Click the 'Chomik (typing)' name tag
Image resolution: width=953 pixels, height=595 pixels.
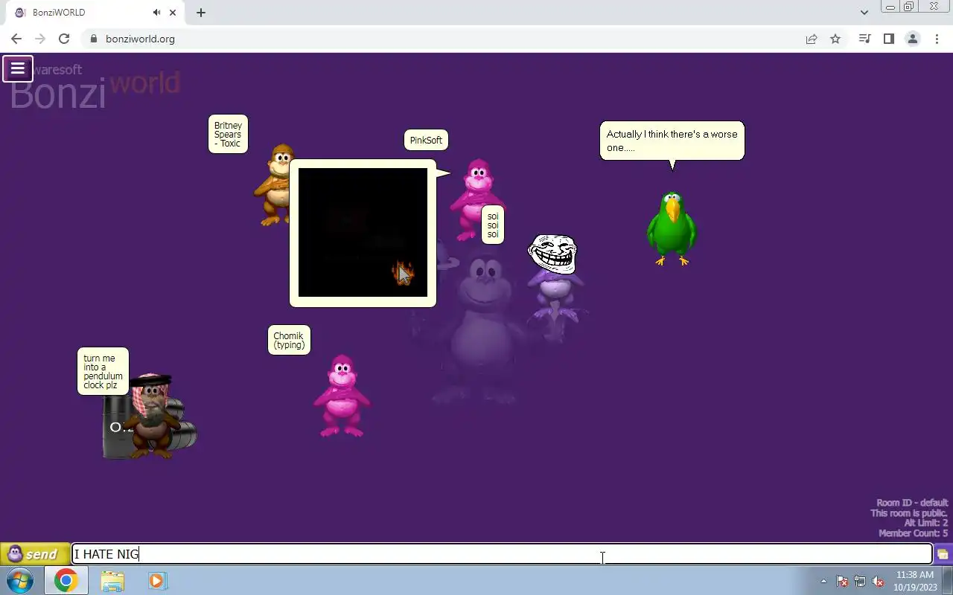tap(289, 340)
